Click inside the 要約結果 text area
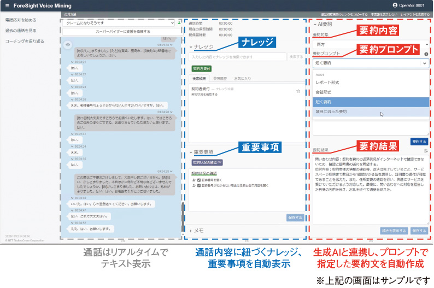The image size is (434, 288). (371, 190)
